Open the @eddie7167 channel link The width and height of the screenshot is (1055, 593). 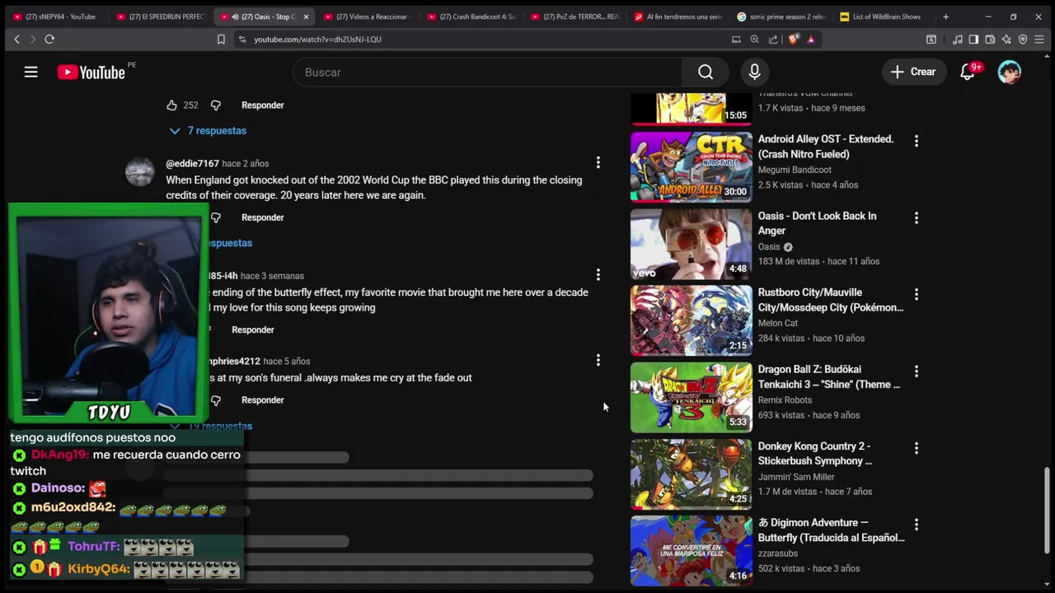pyautogui.click(x=192, y=163)
